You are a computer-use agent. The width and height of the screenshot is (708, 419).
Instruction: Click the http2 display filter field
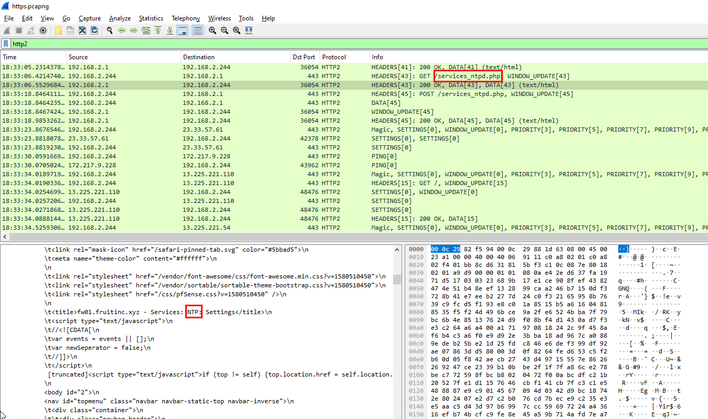click(315, 44)
